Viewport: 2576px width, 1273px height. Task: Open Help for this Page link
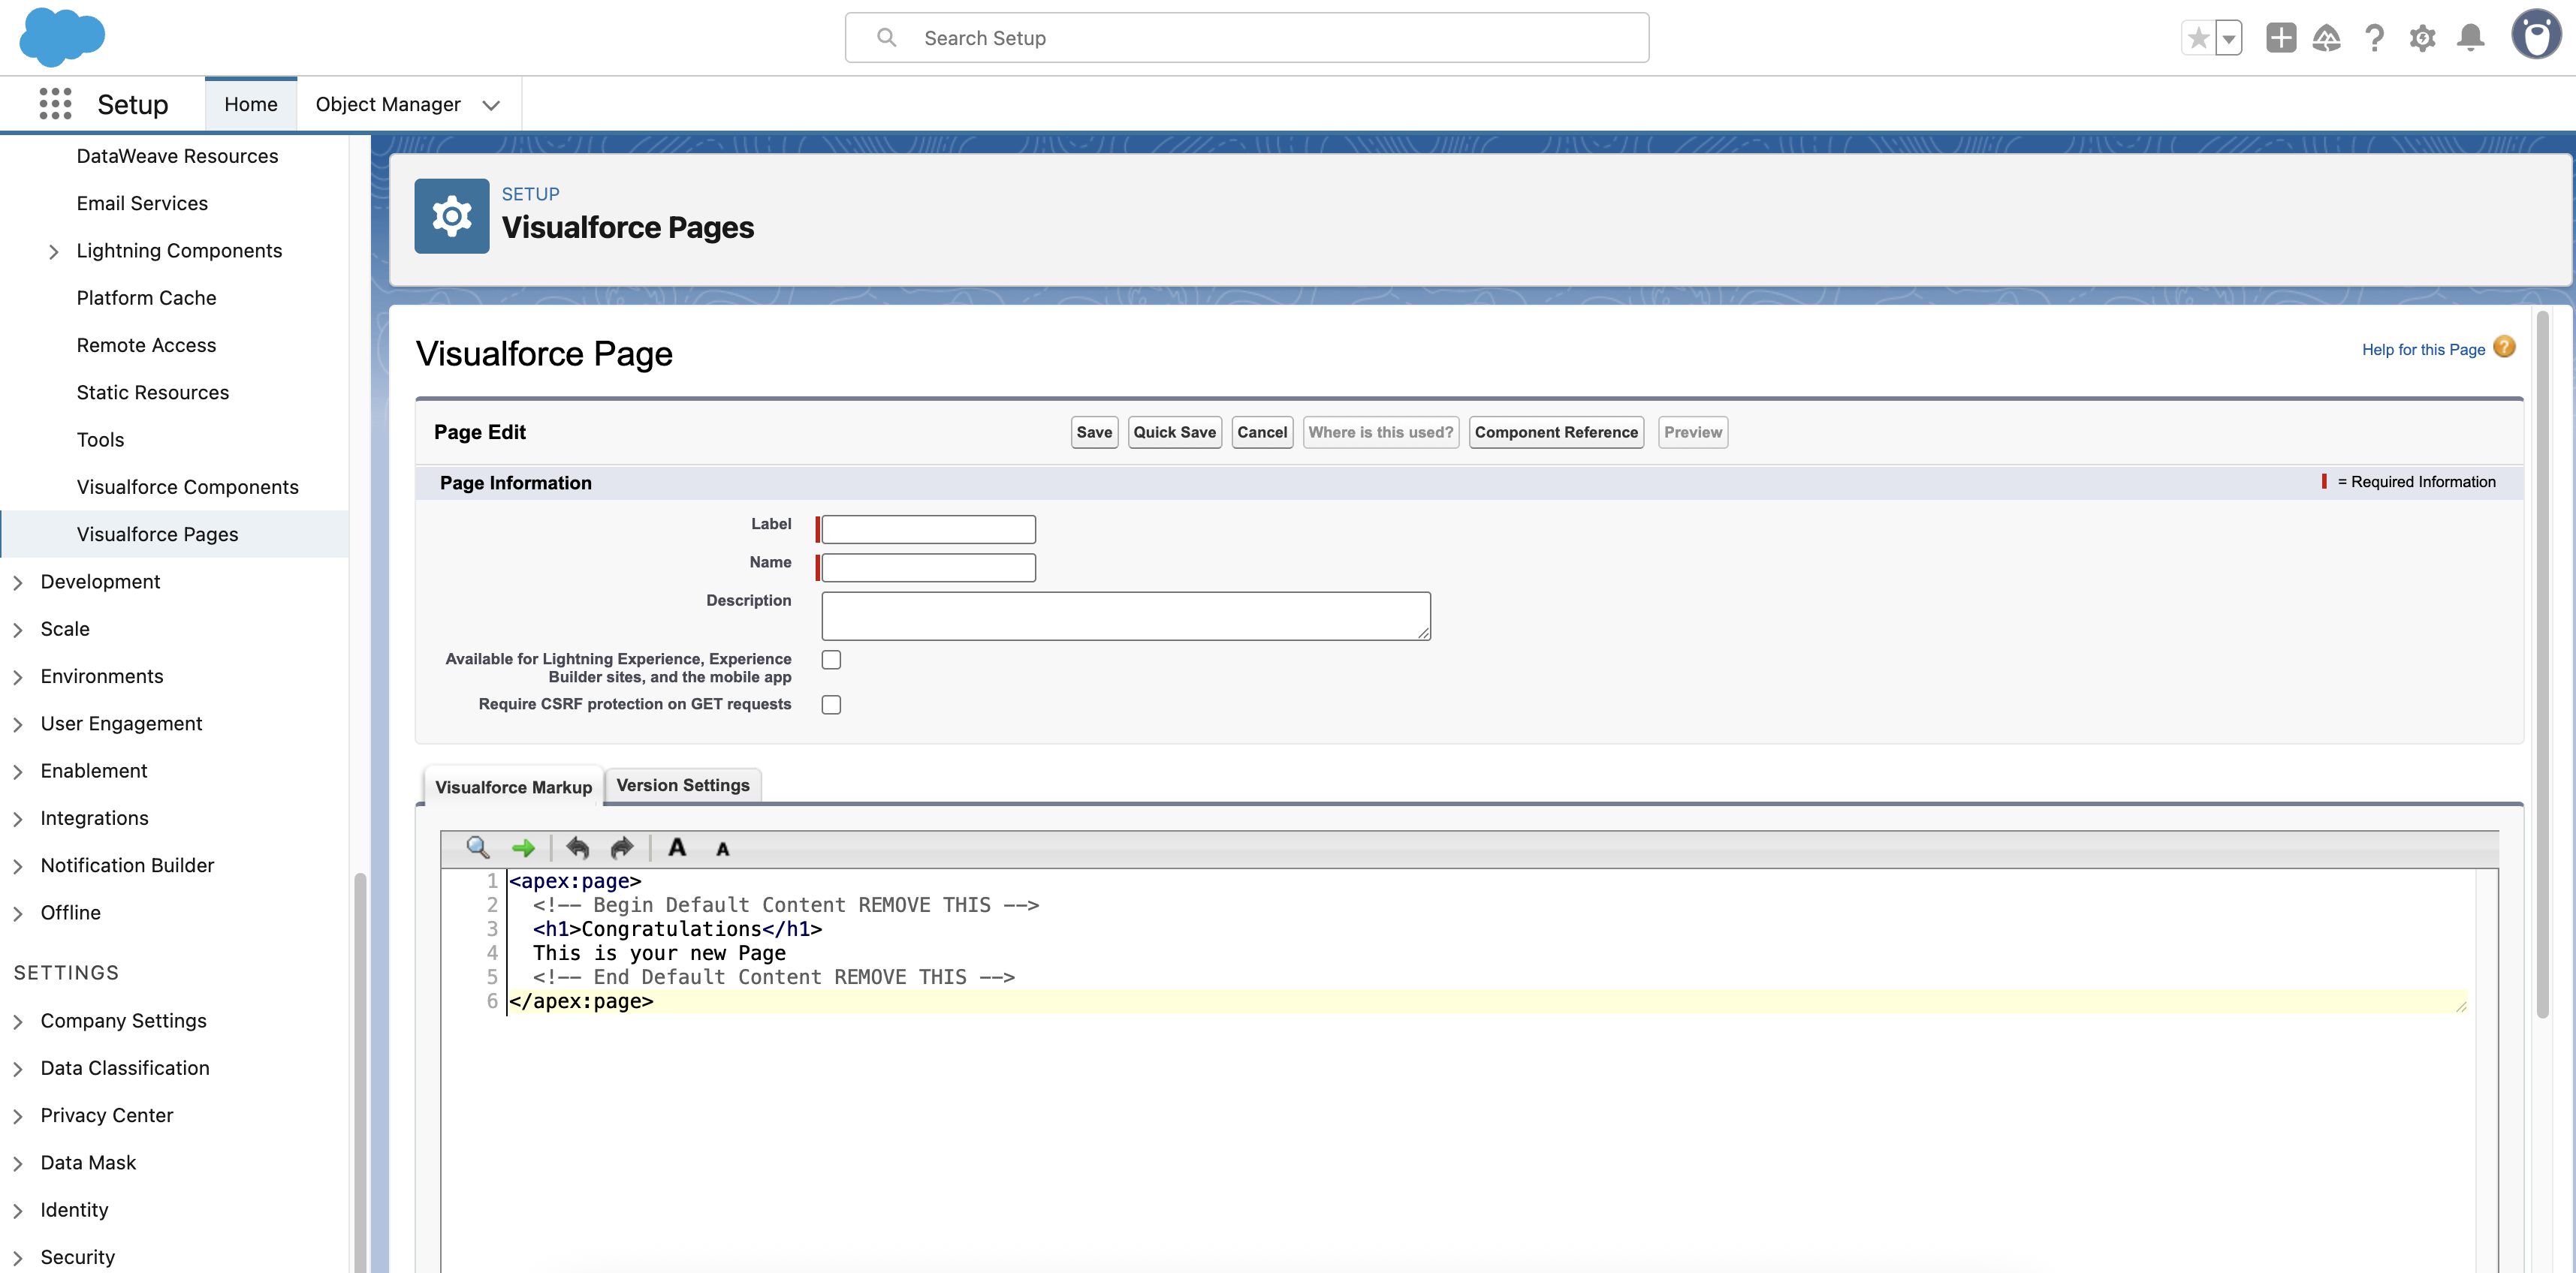coord(2423,349)
